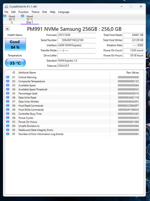The height and width of the screenshot is (201, 150).
Task: Click the Firmware field 25311039
Action: (76, 35)
